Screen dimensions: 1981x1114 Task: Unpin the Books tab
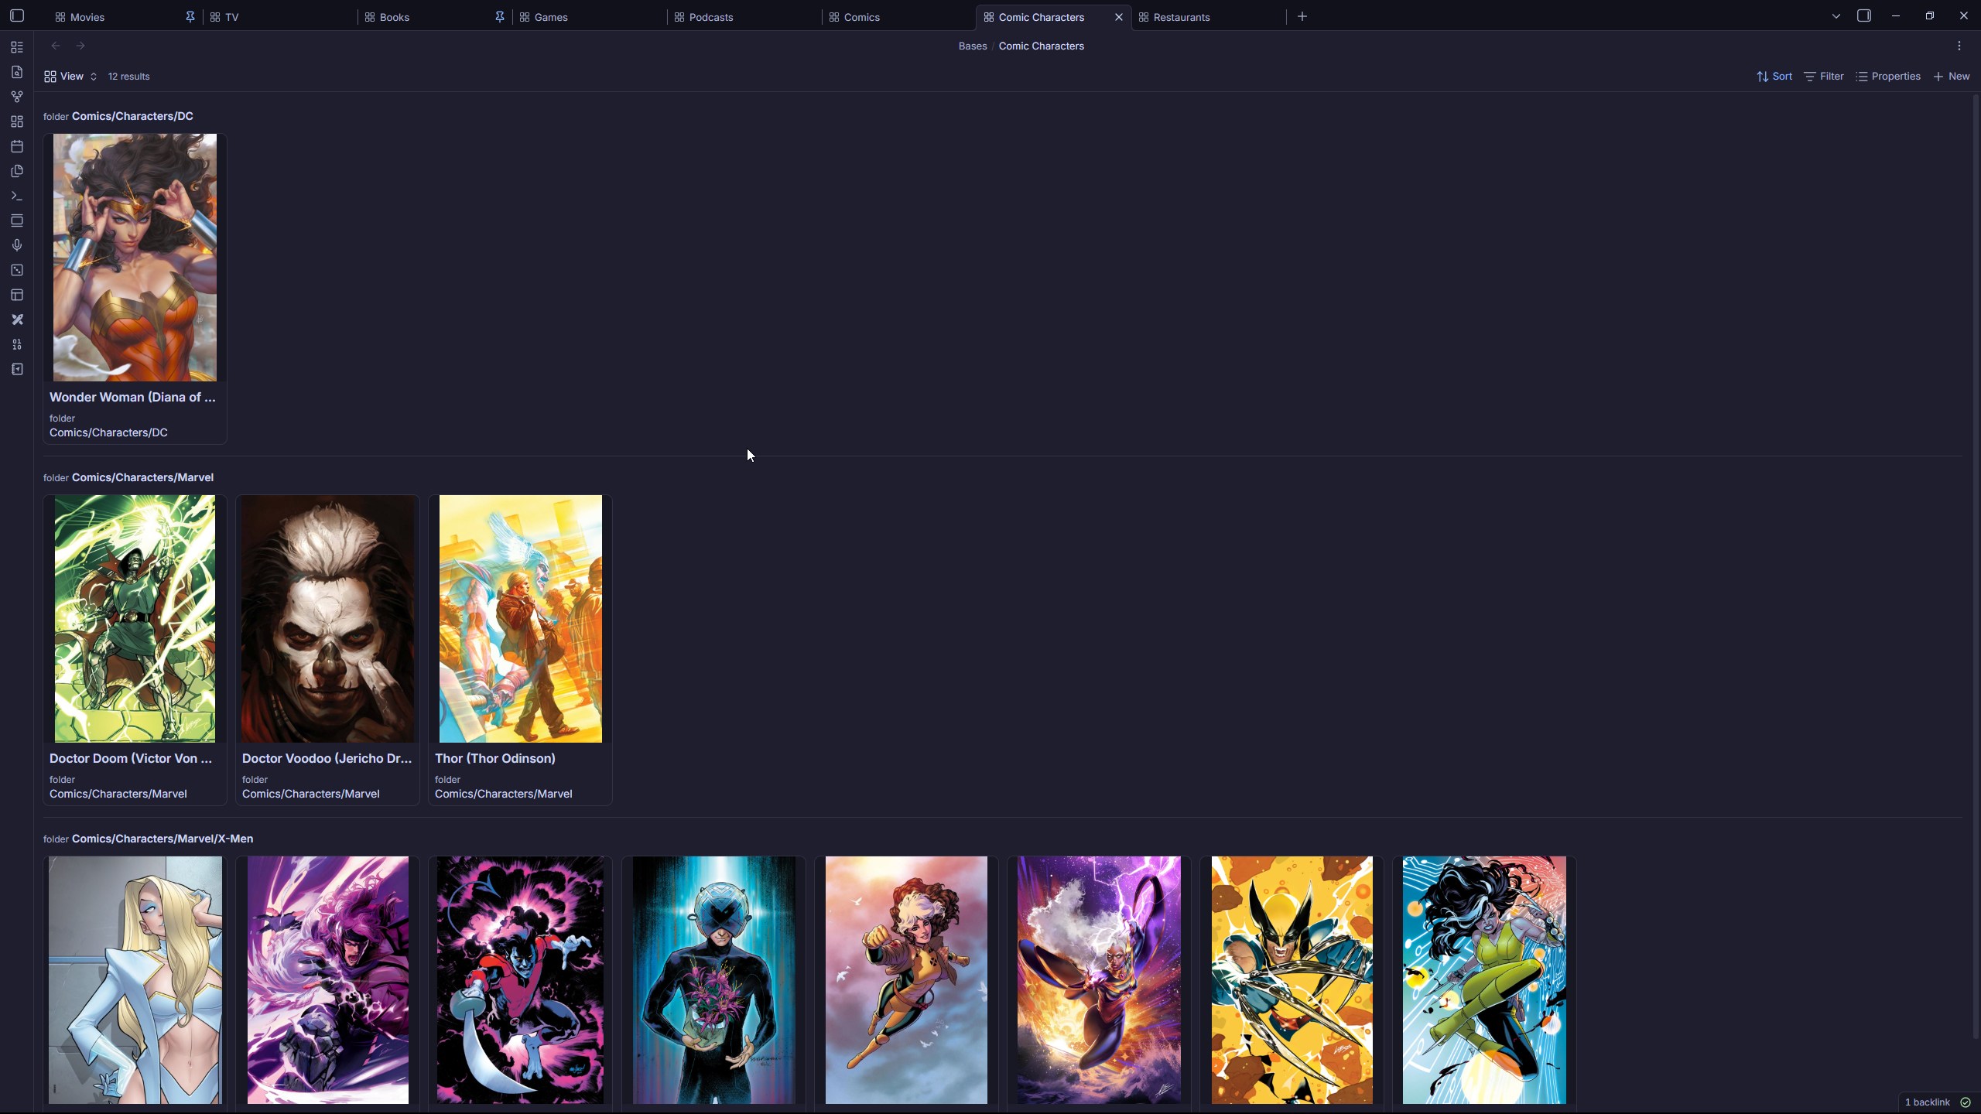(499, 16)
